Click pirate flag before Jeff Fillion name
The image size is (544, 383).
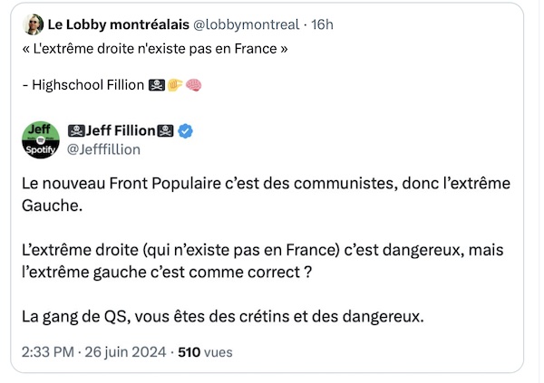click(75, 131)
